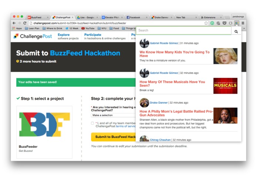Check the terms of service agreement checkbox
This screenshot has width=257, height=183.
coord(92,123)
